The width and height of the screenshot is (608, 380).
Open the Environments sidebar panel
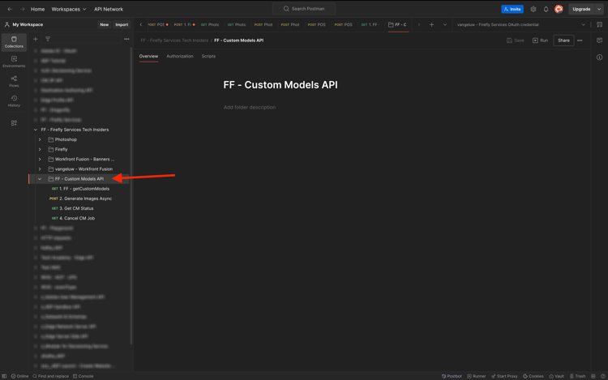[14, 62]
